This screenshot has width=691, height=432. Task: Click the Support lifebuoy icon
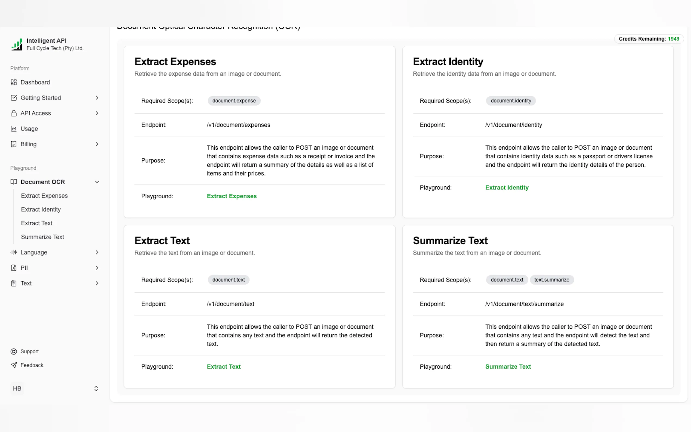pyautogui.click(x=13, y=351)
